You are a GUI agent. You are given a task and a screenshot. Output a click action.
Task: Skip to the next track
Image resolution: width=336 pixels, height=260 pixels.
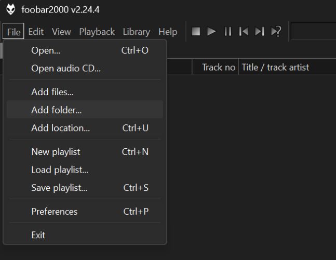pyautogui.click(x=260, y=32)
